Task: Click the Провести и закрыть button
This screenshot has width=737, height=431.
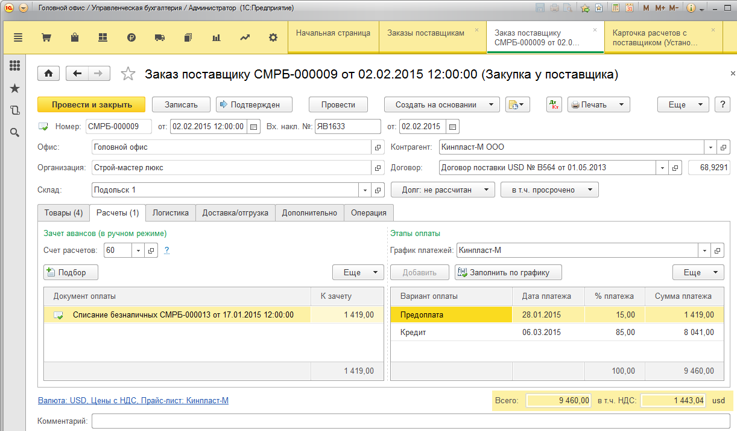Action: point(92,104)
